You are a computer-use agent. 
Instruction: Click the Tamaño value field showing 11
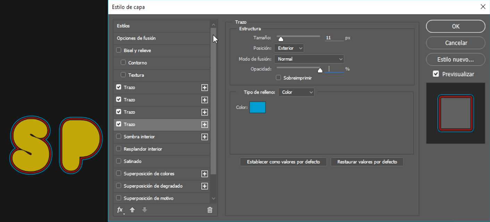tap(334, 38)
